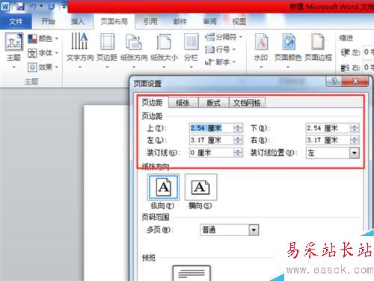
Task: Open theme 颜色 colors menu
Action: pyautogui.click(x=43, y=39)
